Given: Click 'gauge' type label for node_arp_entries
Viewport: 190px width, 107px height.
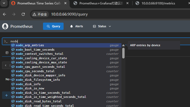Looking at the screenshot, I should click(x=114, y=45).
